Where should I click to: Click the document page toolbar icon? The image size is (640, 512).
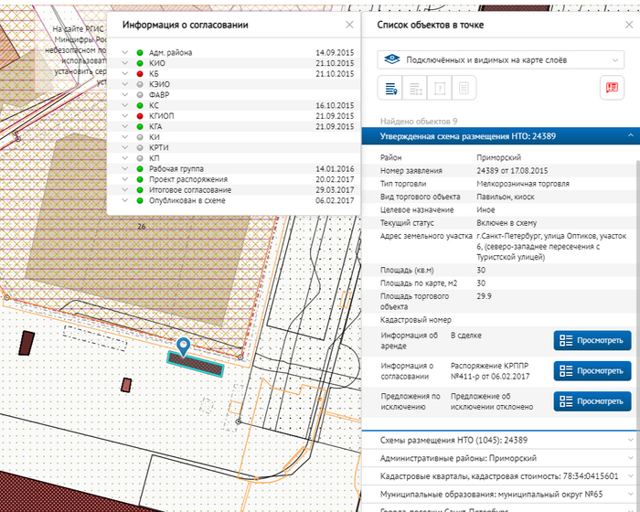(464, 89)
